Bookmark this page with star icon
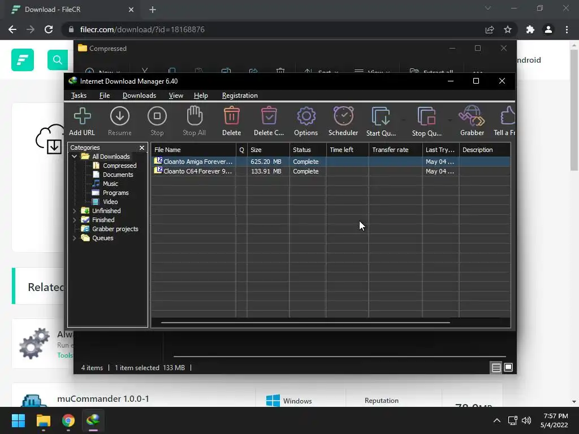The width and height of the screenshot is (579, 434). (508, 29)
